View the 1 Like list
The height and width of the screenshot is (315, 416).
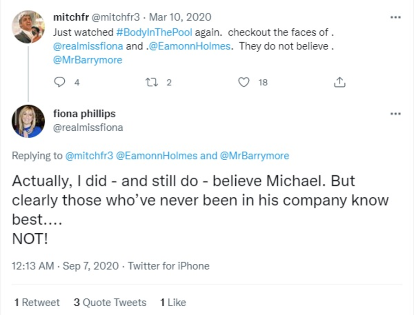(173, 303)
